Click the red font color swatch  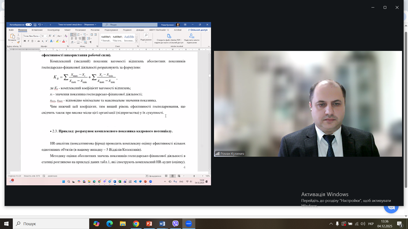pyautogui.click(x=63, y=41)
